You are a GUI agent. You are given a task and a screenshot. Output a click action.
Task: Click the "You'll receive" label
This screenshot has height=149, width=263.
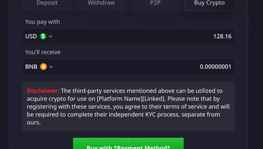(43, 52)
